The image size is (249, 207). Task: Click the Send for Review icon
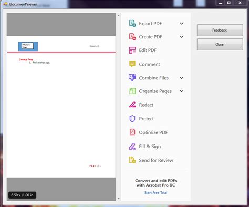[x=132, y=160]
